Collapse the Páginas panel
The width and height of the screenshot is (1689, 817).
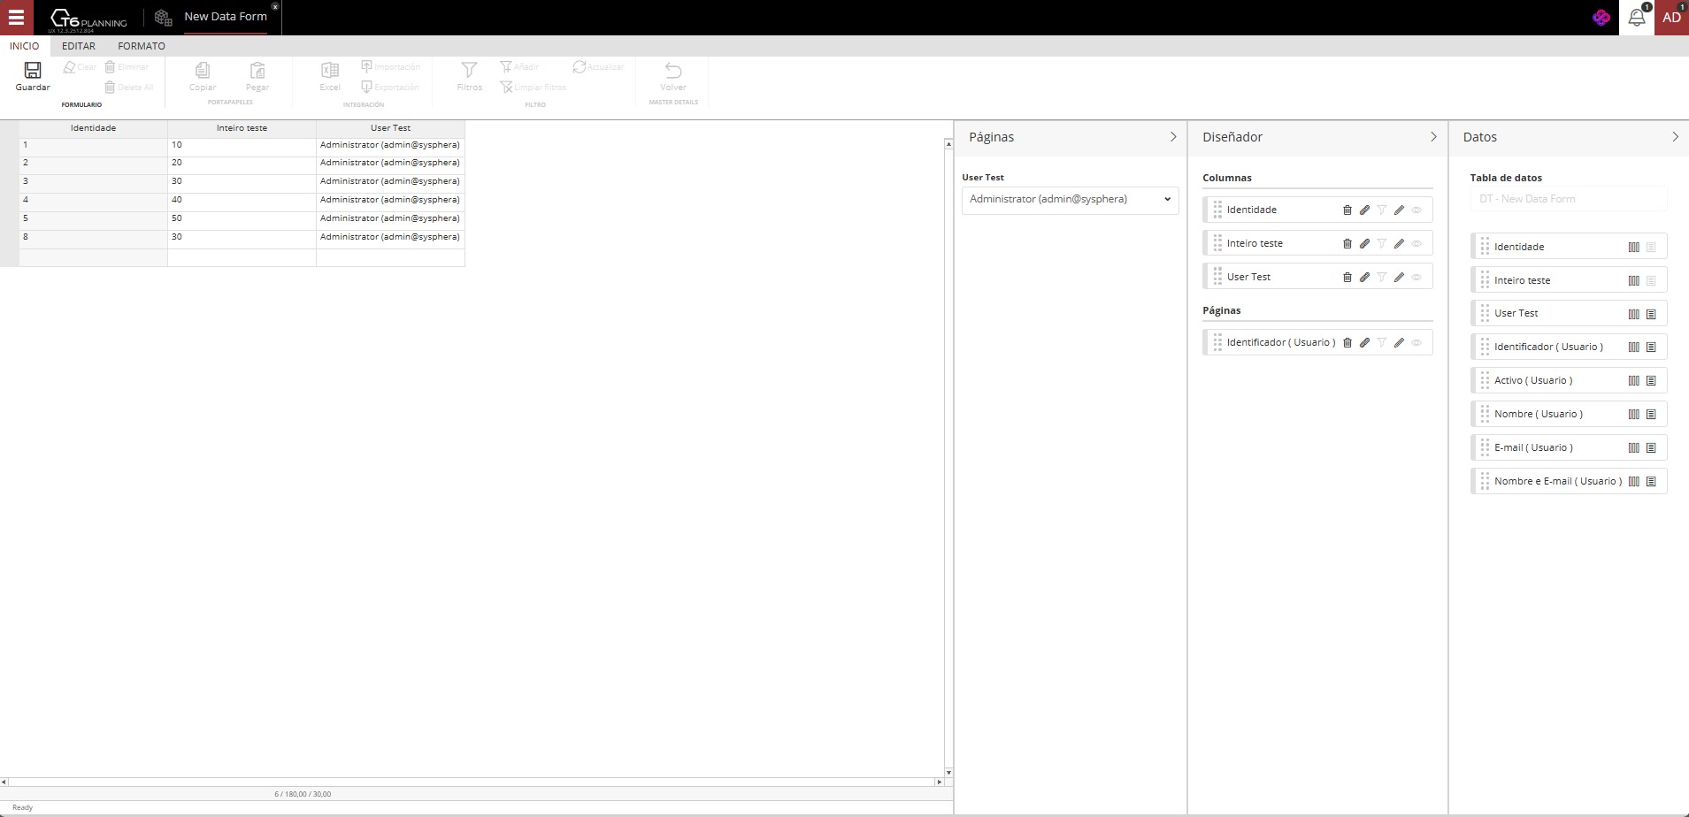click(x=1173, y=137)
